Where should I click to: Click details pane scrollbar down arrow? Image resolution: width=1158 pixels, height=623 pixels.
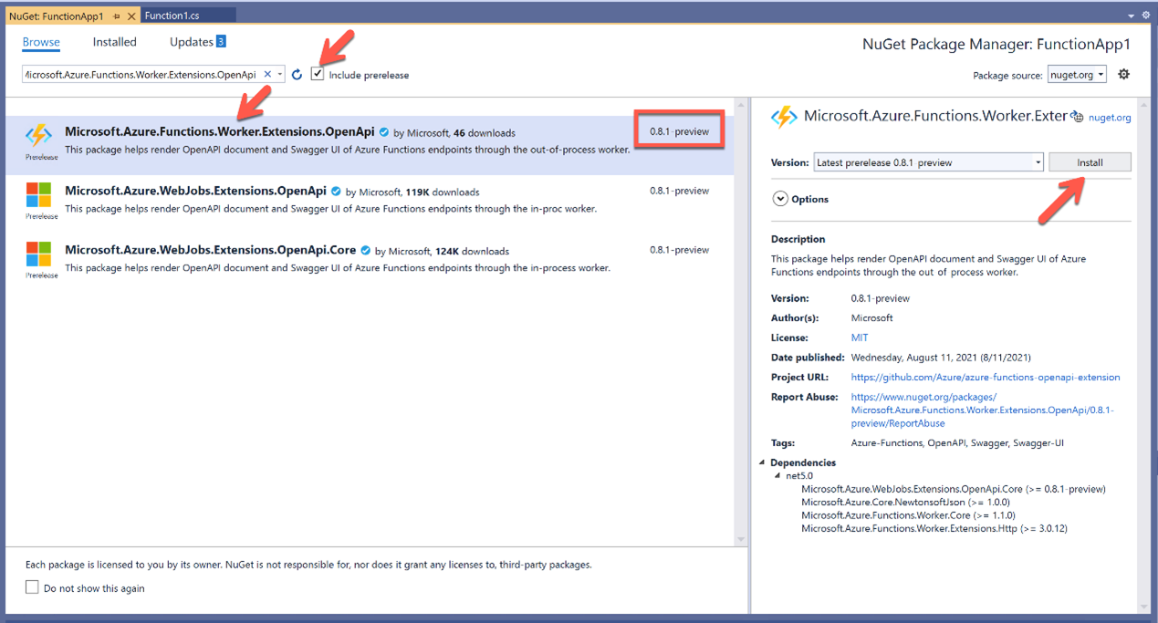(1144, 607)
